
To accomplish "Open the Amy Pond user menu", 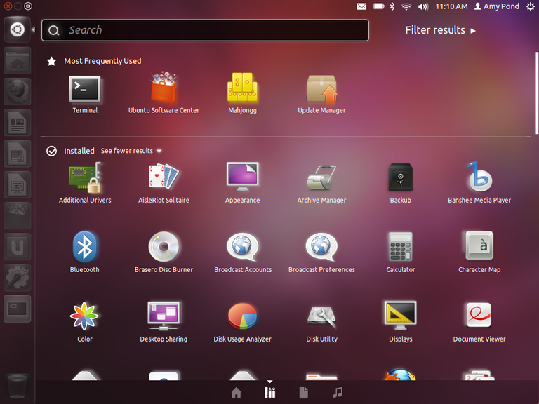I will (x=497, y=6).
